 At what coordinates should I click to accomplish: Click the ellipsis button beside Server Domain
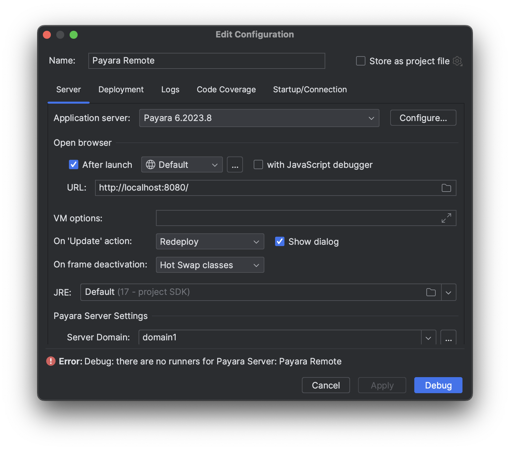448,338
